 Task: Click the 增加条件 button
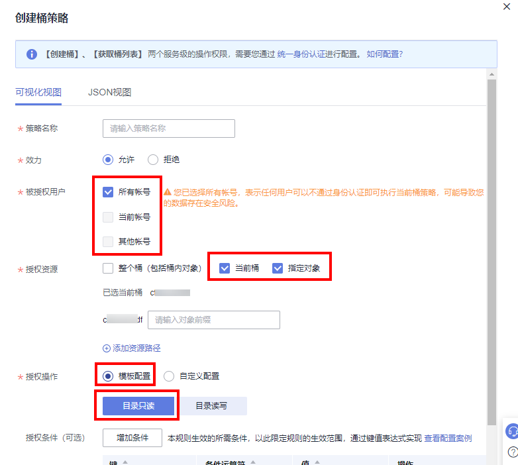[132, 438]
